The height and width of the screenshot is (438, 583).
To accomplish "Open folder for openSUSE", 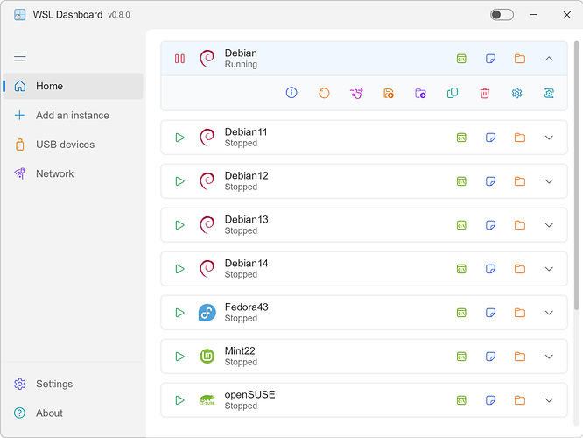I will (x=520, y=400).
